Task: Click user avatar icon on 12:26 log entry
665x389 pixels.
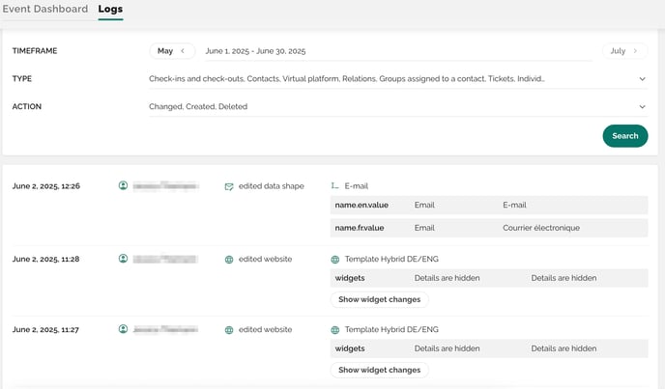Action: (123, 185)
